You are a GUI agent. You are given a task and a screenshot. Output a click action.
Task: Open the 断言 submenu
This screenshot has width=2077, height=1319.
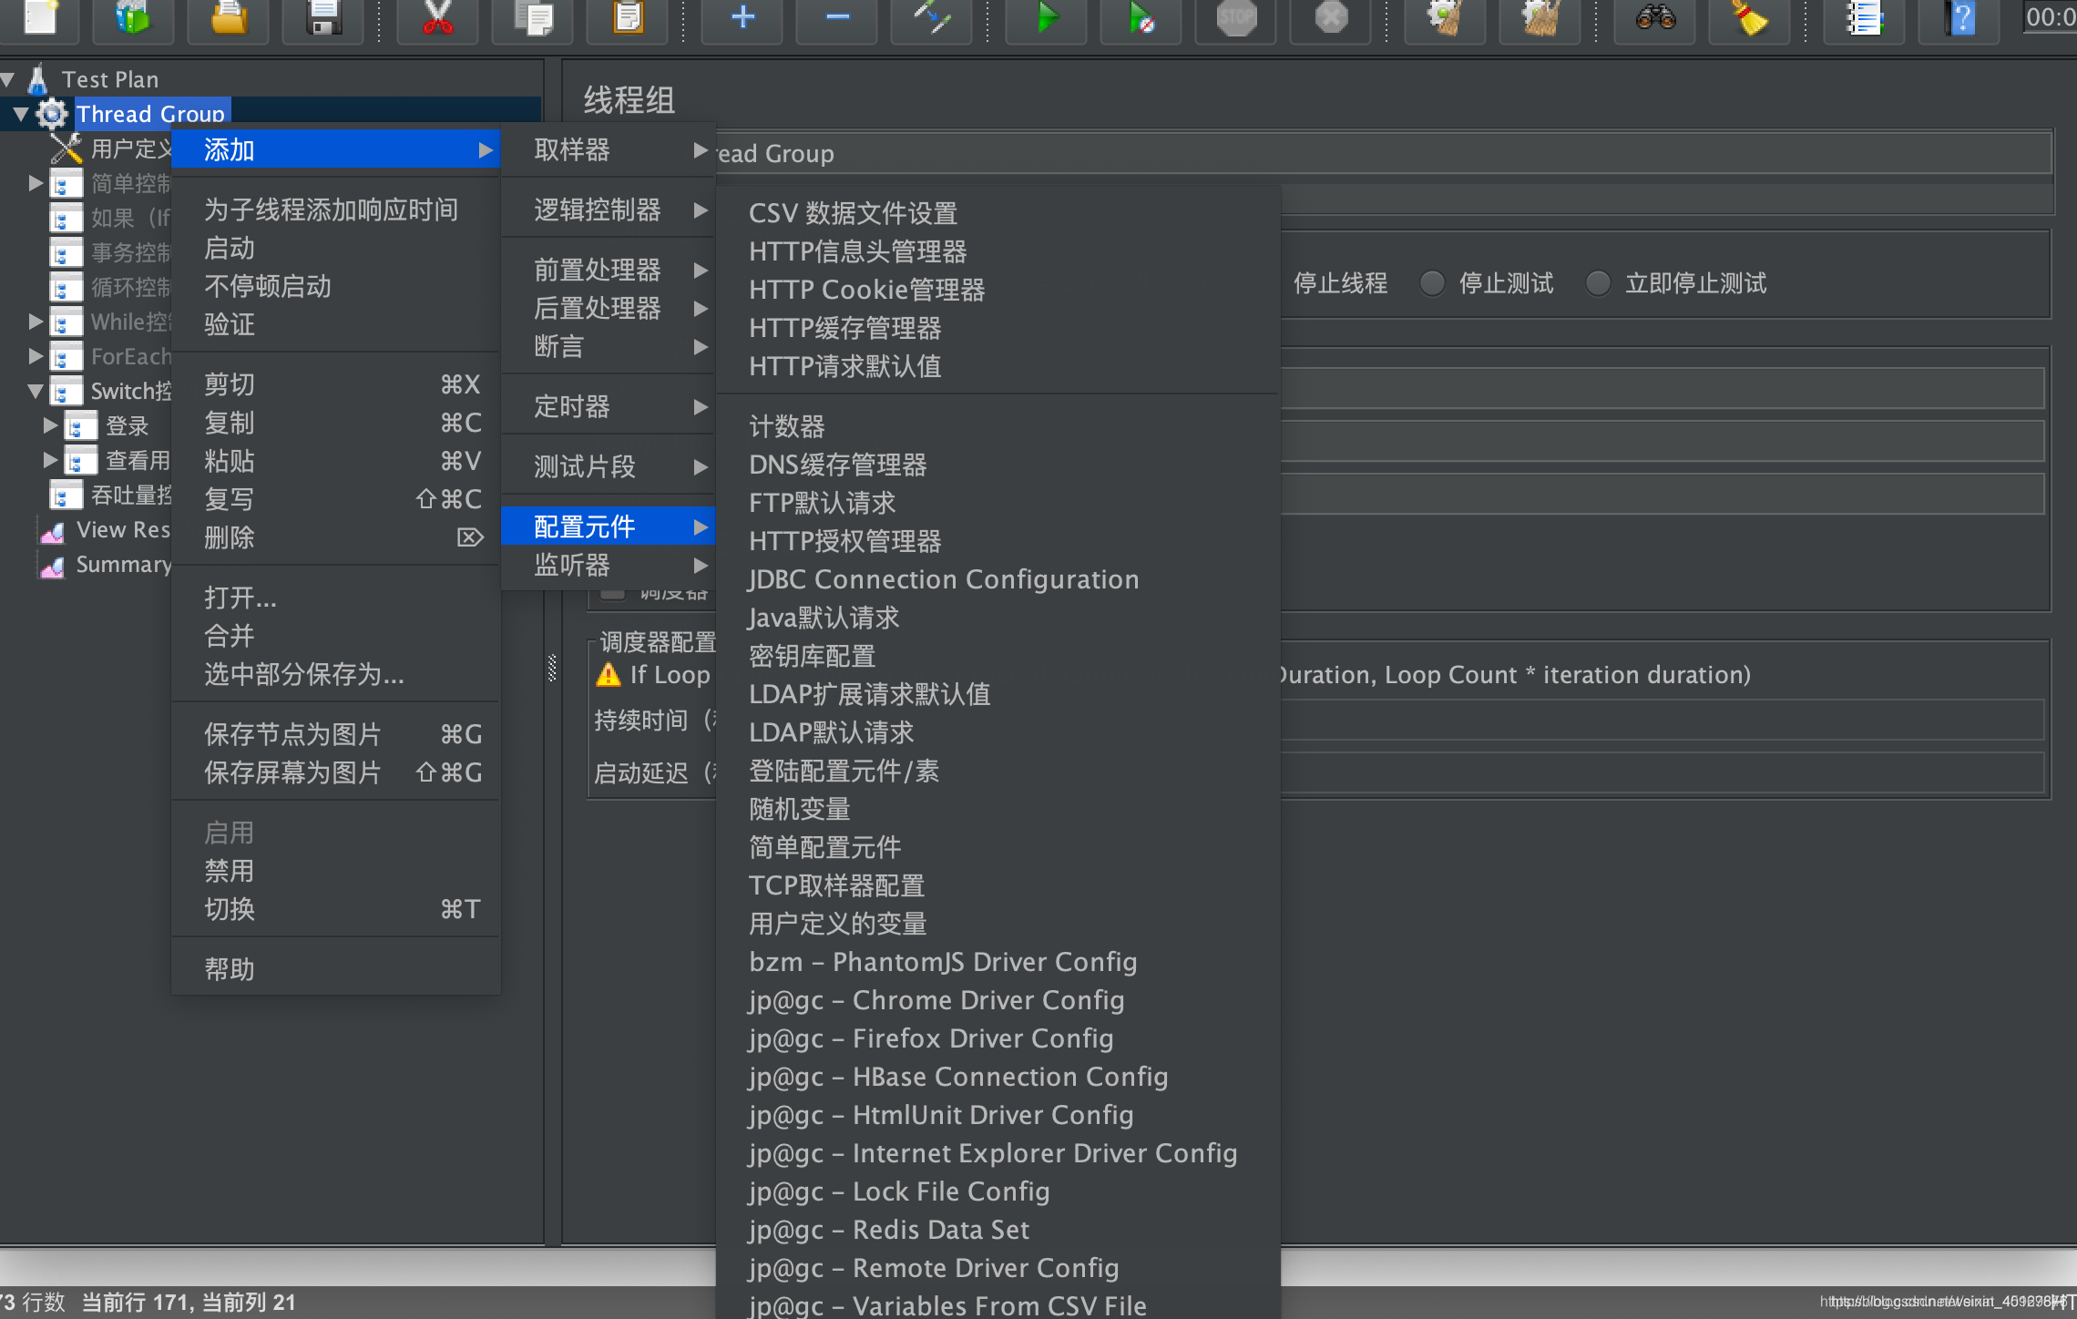point(609,347)
